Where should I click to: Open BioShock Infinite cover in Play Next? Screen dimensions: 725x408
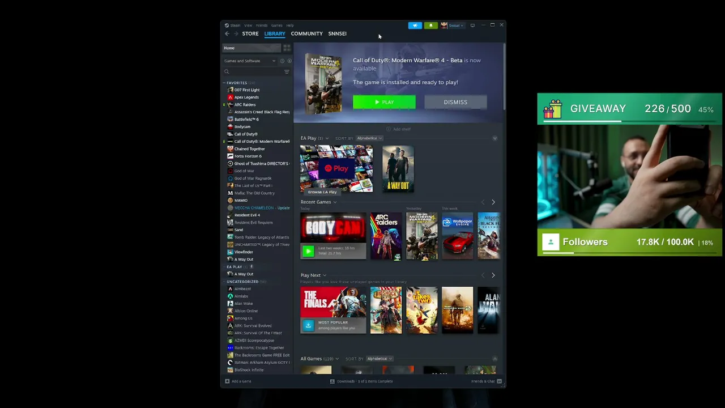pos(386,310)
